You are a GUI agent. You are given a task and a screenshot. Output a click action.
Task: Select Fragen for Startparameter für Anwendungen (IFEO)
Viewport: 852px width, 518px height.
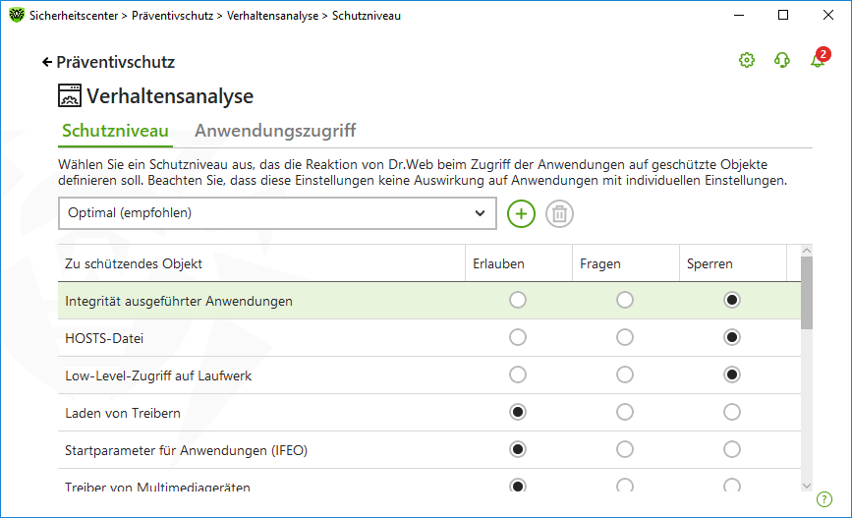625,449
